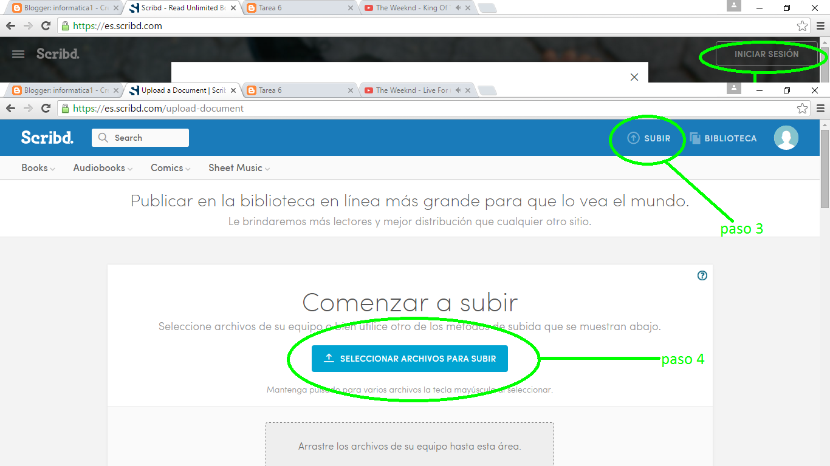830x466 pixels.
Task: Click the reload button in the top window
Action: (46, 25)
